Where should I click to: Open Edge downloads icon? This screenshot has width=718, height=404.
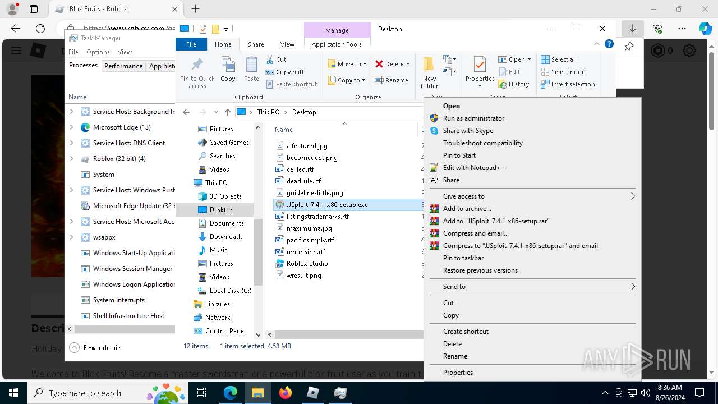point(632,29)
